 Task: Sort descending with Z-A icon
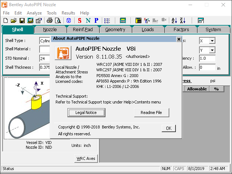coord(183,21)
